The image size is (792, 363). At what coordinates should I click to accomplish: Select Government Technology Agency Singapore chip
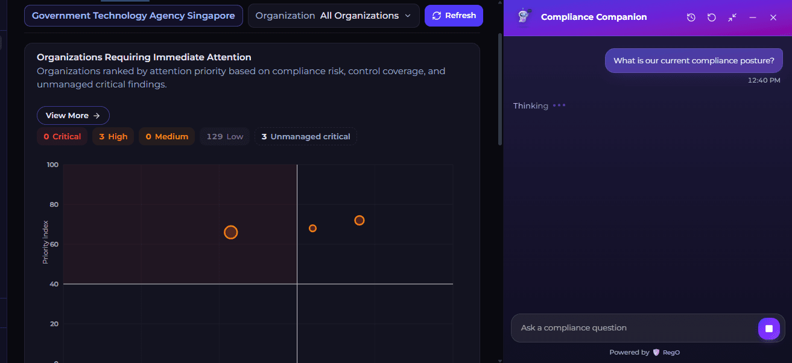pos(133,16)
